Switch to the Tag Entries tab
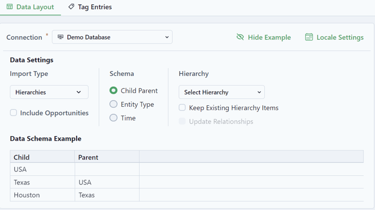This screenshot has width=375, height=210. [x=90, y=7]
